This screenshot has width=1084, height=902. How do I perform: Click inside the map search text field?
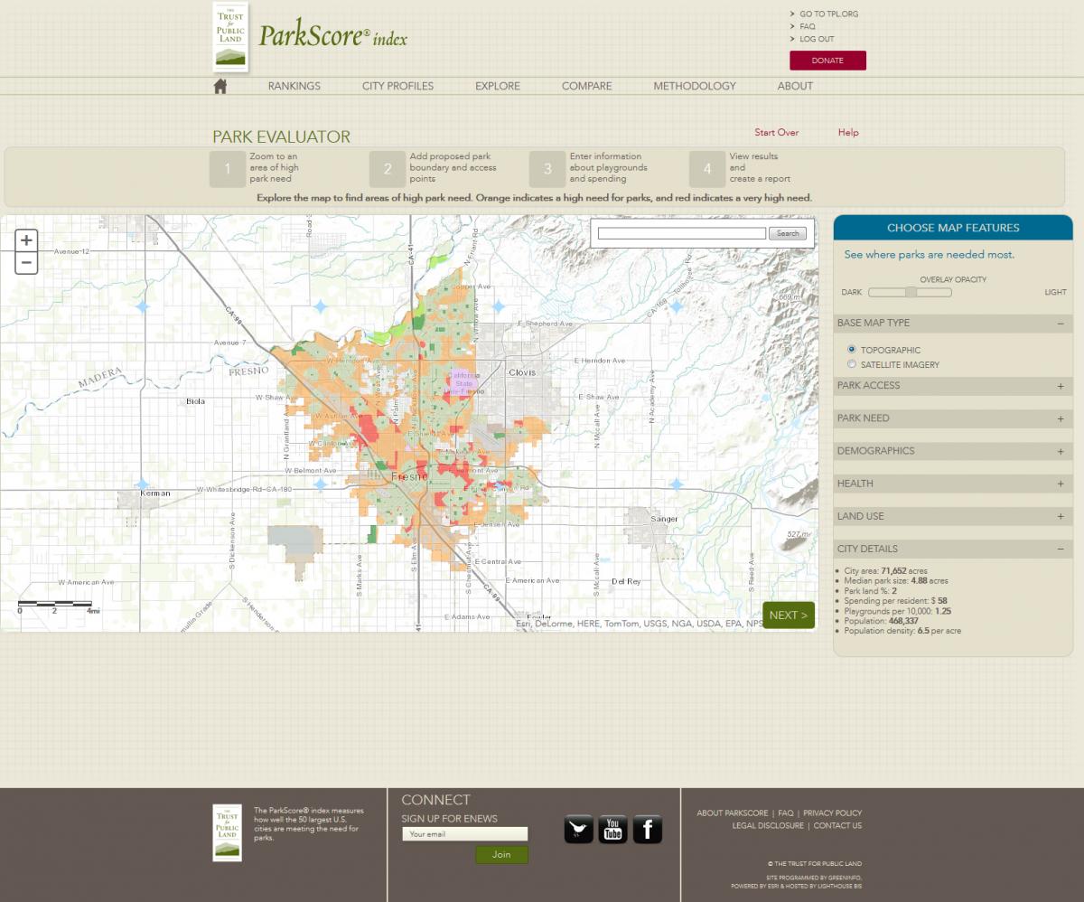682,233
